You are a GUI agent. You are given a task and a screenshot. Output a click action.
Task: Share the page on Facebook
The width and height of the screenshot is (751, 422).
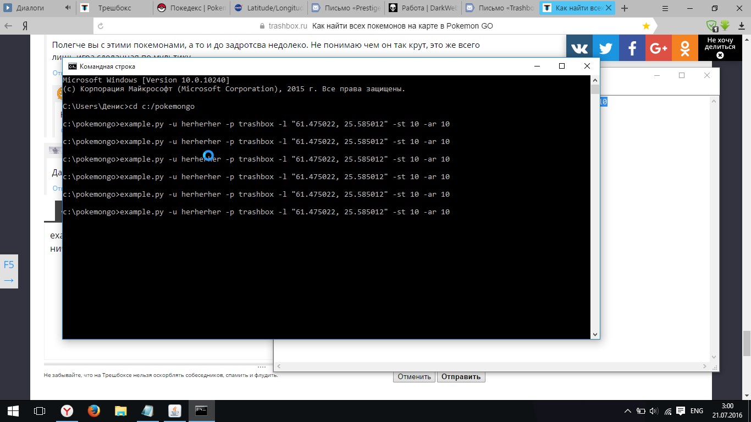click(632, 48)
